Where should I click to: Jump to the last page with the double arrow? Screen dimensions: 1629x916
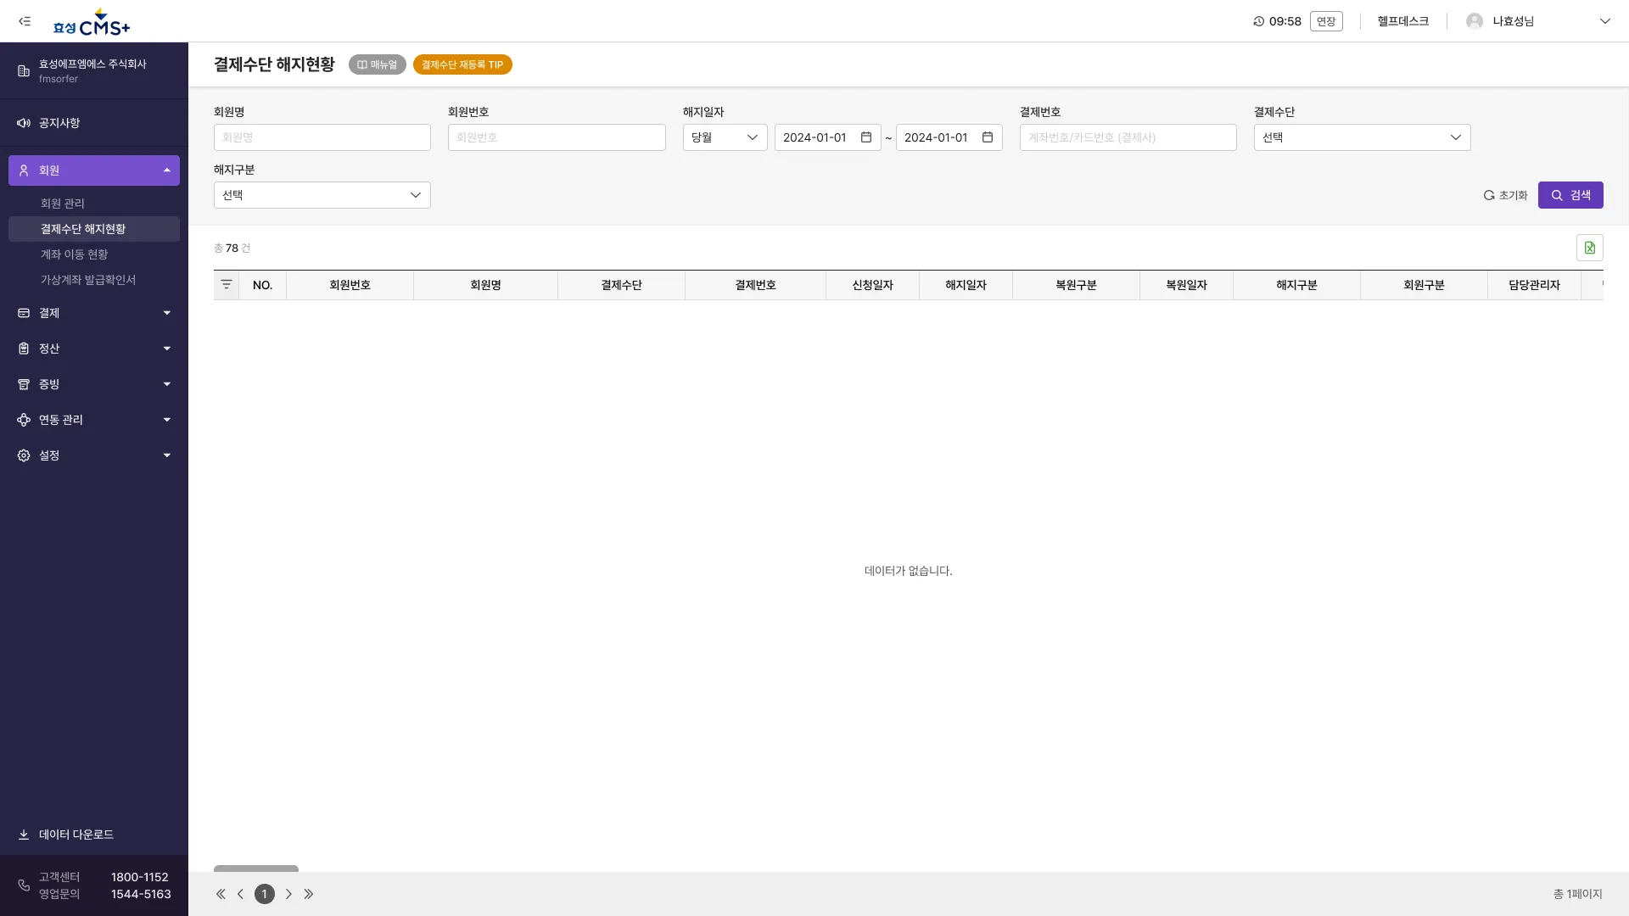click(x=309, y=894)
